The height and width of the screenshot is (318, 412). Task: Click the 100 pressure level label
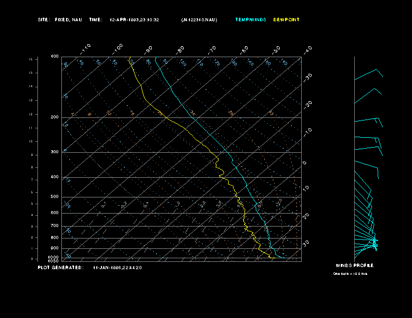tap(55, 56)
